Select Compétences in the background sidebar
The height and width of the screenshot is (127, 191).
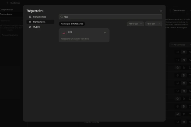6,10
